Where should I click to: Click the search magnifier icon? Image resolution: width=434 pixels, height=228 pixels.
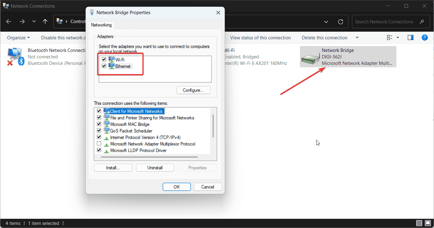[422, 22]
